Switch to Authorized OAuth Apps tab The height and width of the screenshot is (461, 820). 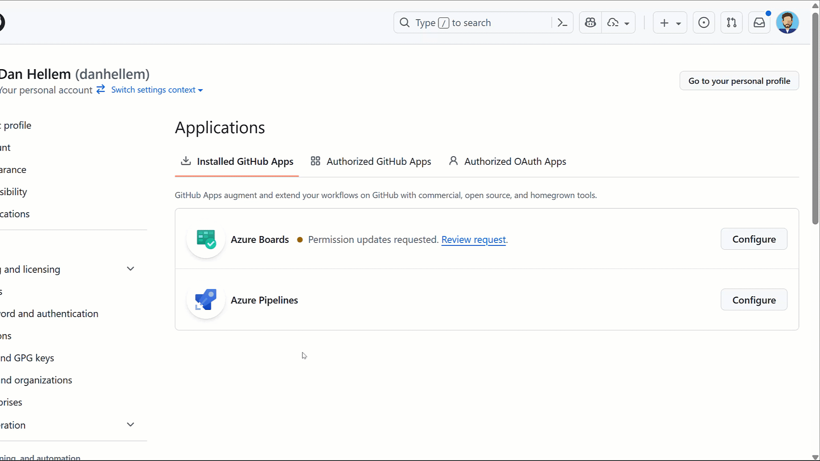point(507,161)
